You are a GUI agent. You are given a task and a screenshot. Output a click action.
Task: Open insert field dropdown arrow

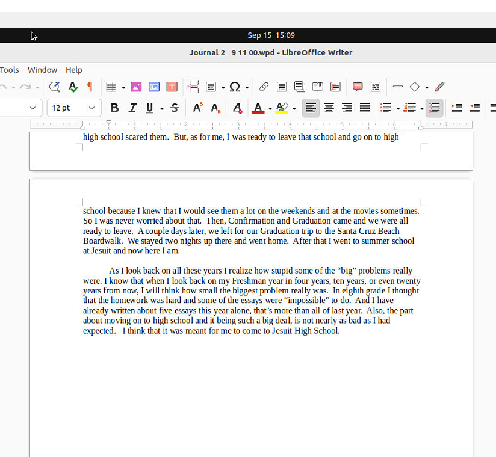pyautogui.click(x=223, y=87)
